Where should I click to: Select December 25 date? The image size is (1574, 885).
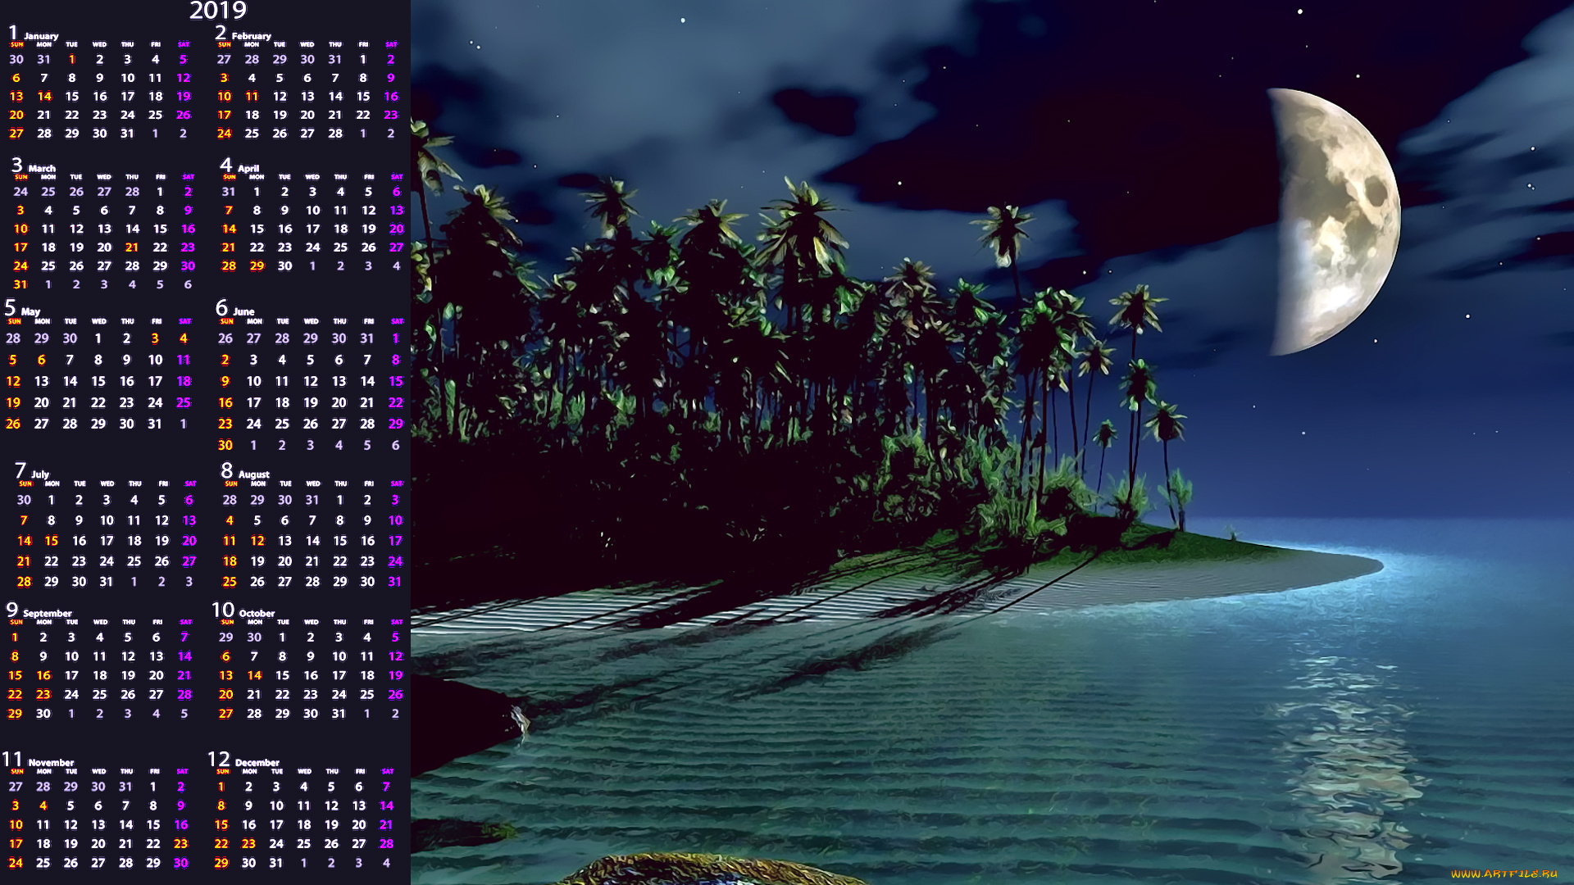click(303, 843)
